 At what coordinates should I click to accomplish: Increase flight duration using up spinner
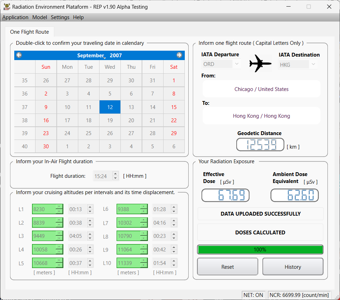pos(116,174)
